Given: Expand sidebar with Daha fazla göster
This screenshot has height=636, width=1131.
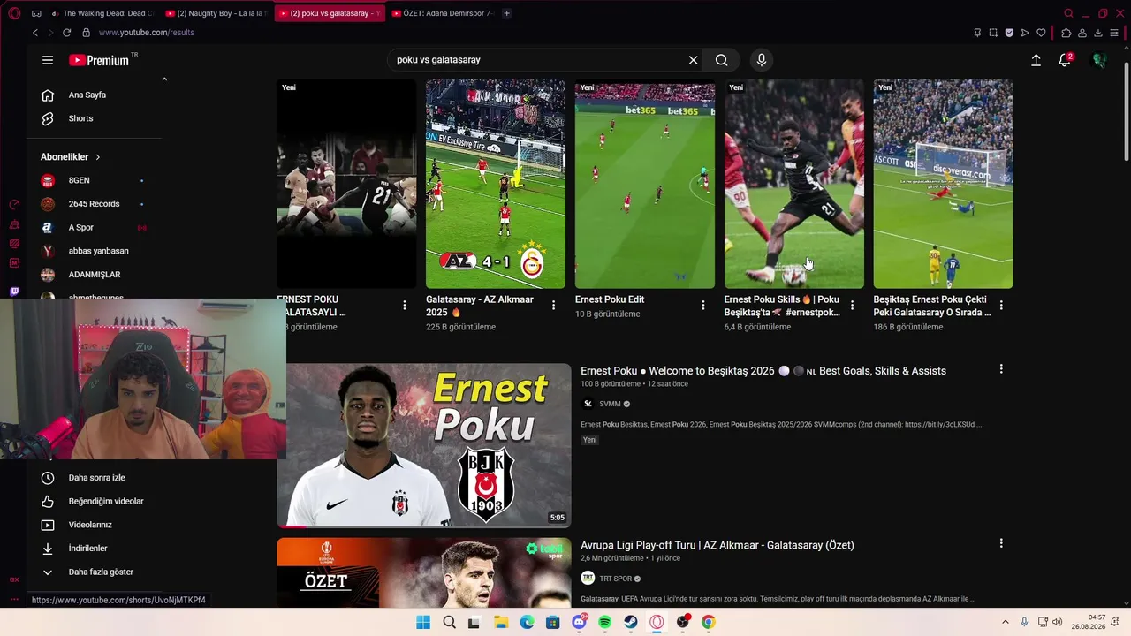Looking at the screenshot, I should pyautogui.click(x=94, y=572).
